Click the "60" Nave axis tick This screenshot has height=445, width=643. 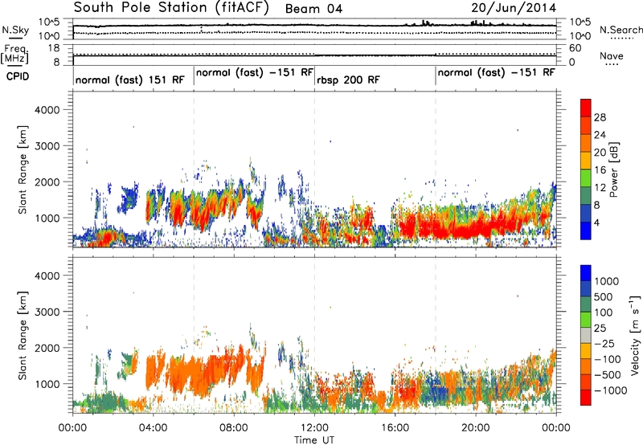(575, 48)
